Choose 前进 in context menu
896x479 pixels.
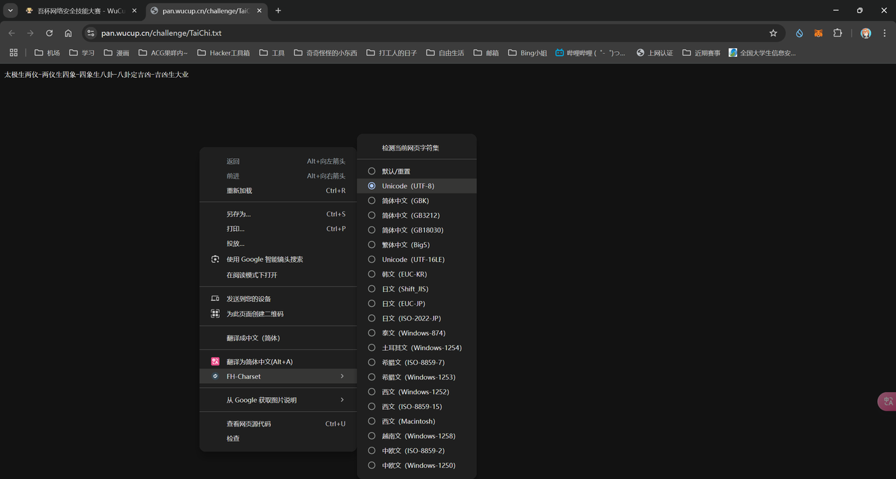click(278, 176)
